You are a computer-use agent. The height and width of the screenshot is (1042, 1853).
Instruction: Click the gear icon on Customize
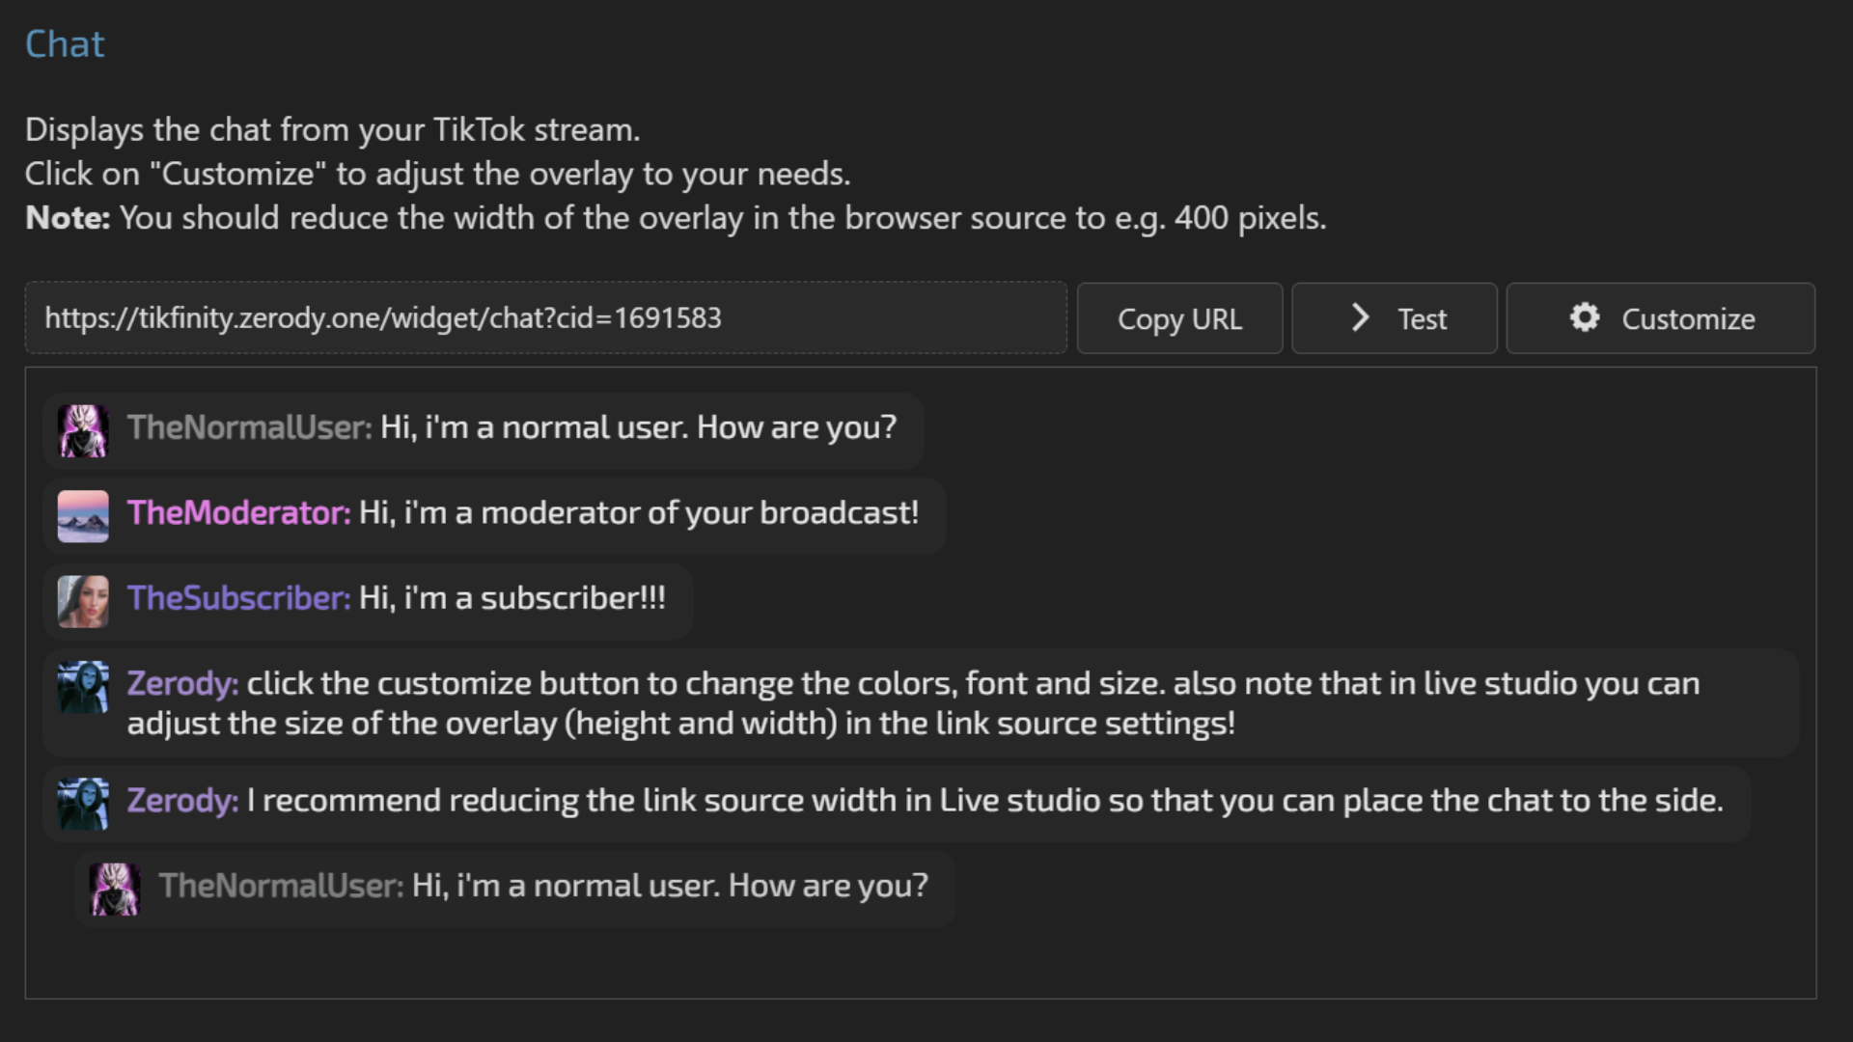point(1584,318)
